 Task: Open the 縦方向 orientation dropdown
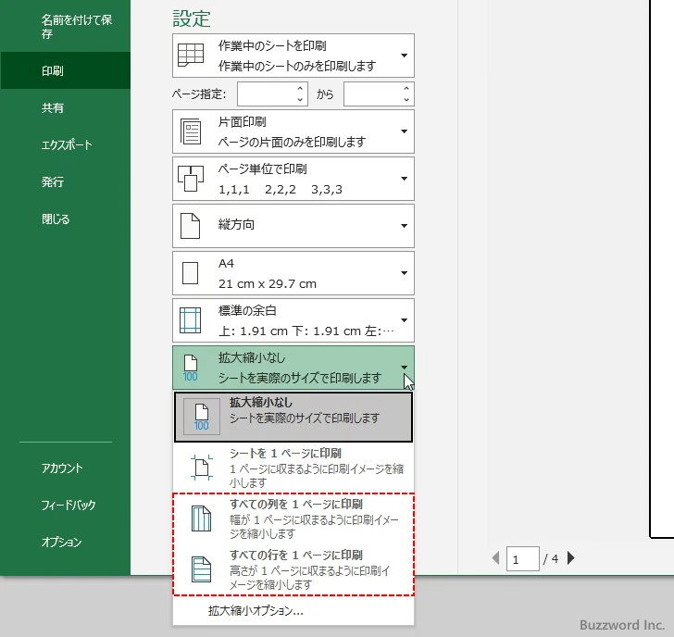[293, 226]
